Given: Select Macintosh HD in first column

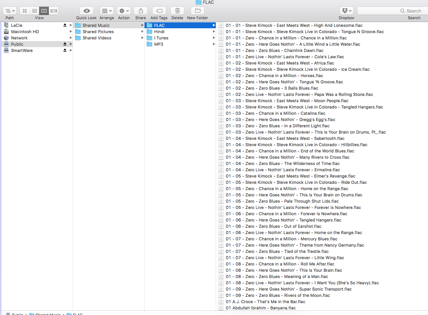Looking at the screenshot, I should tap(37, 31).
